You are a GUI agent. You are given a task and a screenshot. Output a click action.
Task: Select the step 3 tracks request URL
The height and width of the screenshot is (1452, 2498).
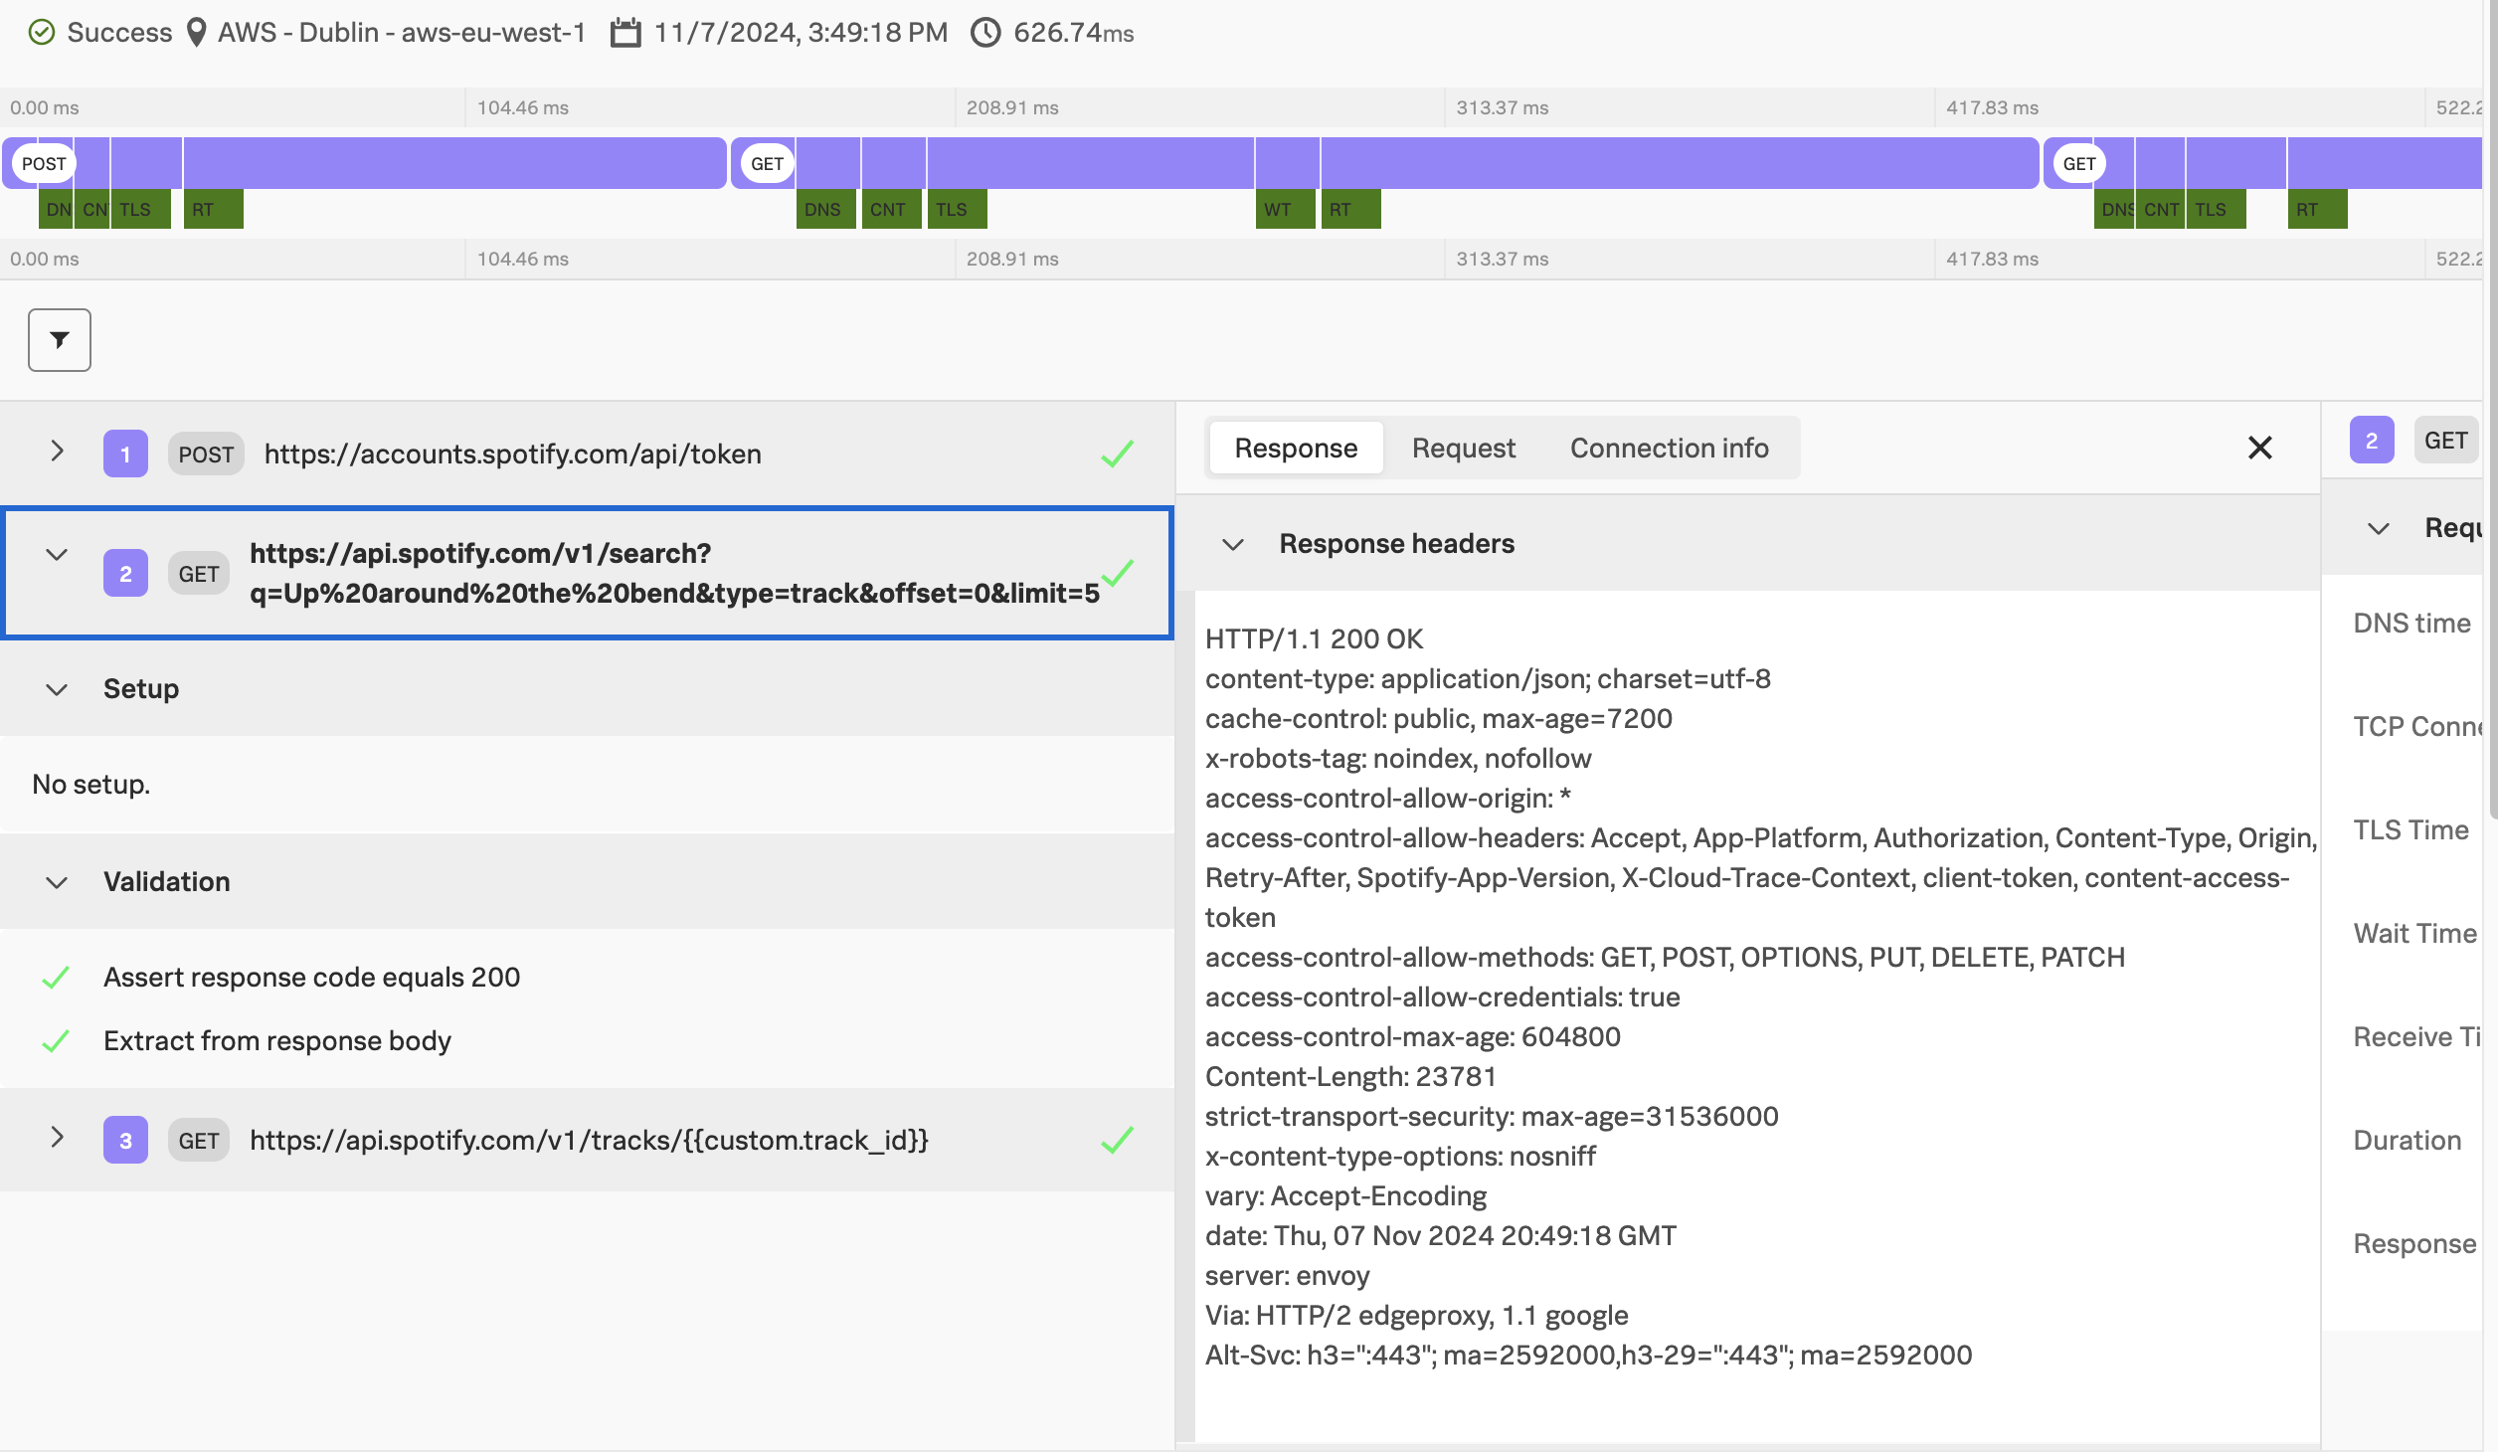coord(589,1140)
